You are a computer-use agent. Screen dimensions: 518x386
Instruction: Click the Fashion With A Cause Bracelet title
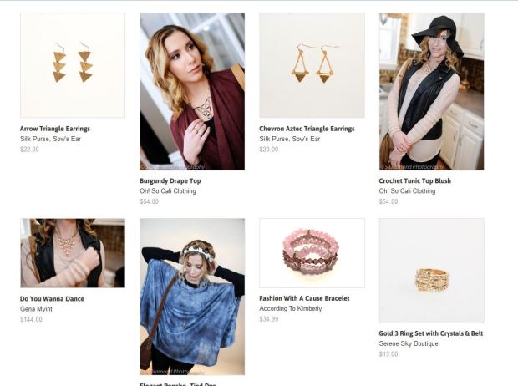coord(304,298)
